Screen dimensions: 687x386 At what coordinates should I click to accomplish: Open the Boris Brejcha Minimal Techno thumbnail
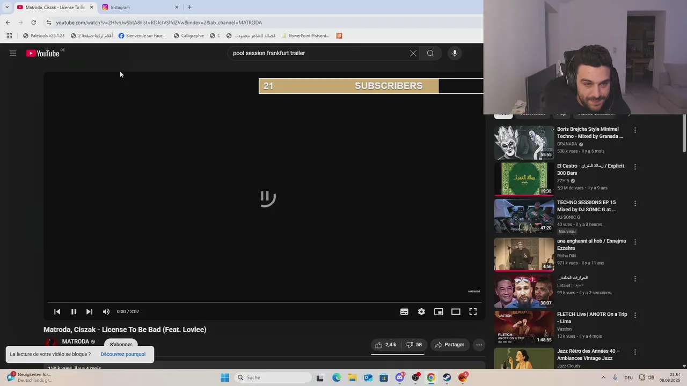tap(524, 143)
